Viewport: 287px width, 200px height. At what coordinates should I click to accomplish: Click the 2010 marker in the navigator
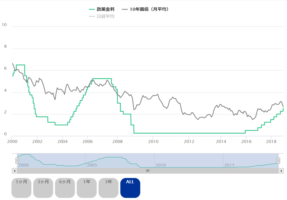coord(161,165)
